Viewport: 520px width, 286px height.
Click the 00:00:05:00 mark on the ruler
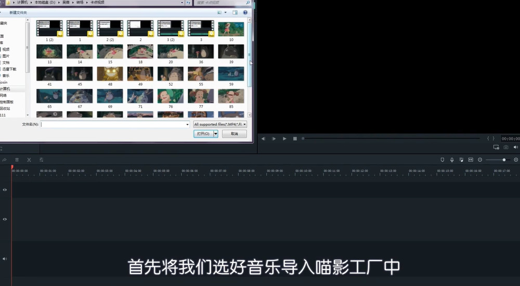(162, 171)
